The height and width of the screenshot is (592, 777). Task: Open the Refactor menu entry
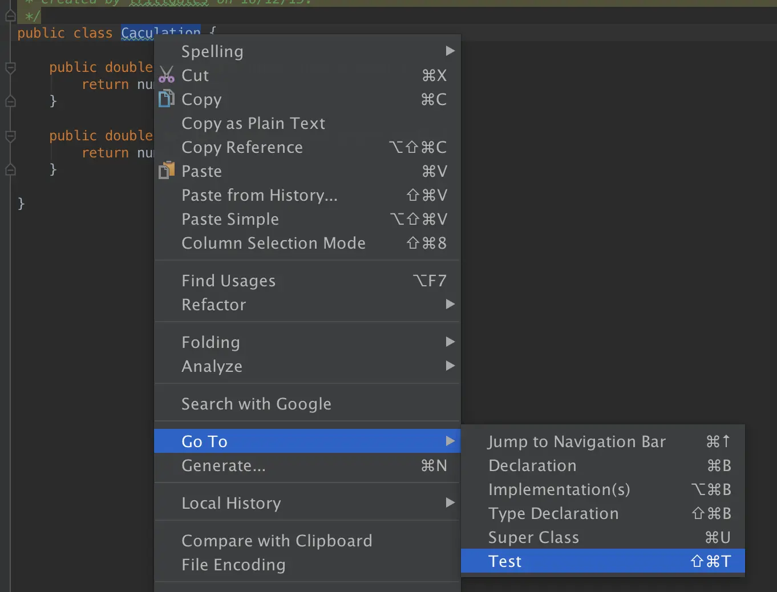307,305
